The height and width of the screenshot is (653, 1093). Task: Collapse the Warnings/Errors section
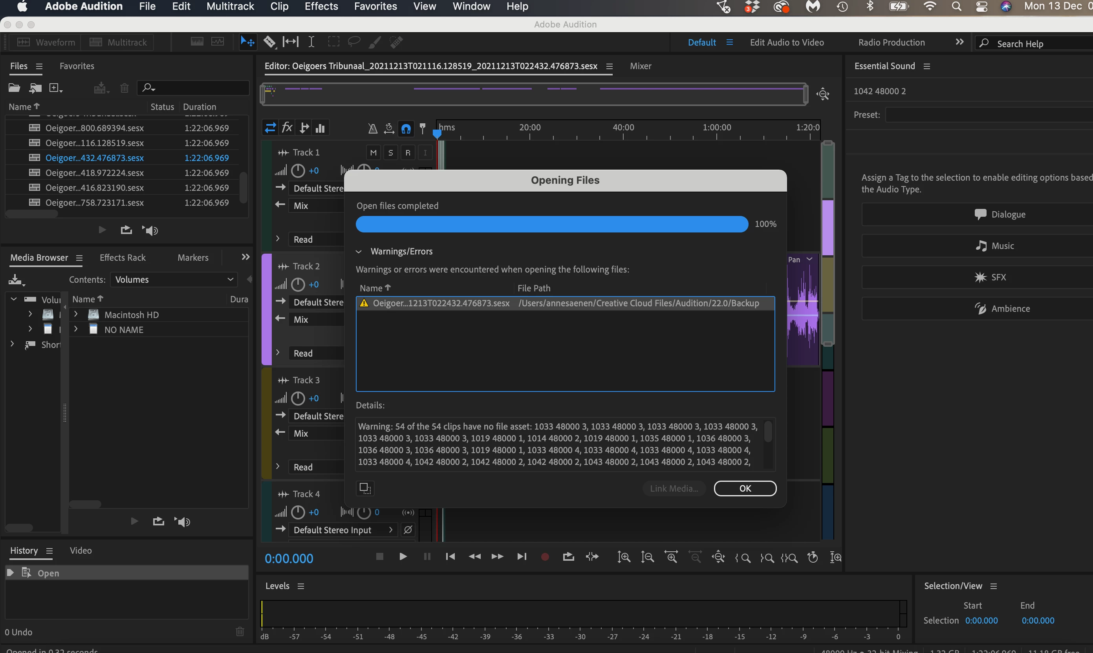359,252
